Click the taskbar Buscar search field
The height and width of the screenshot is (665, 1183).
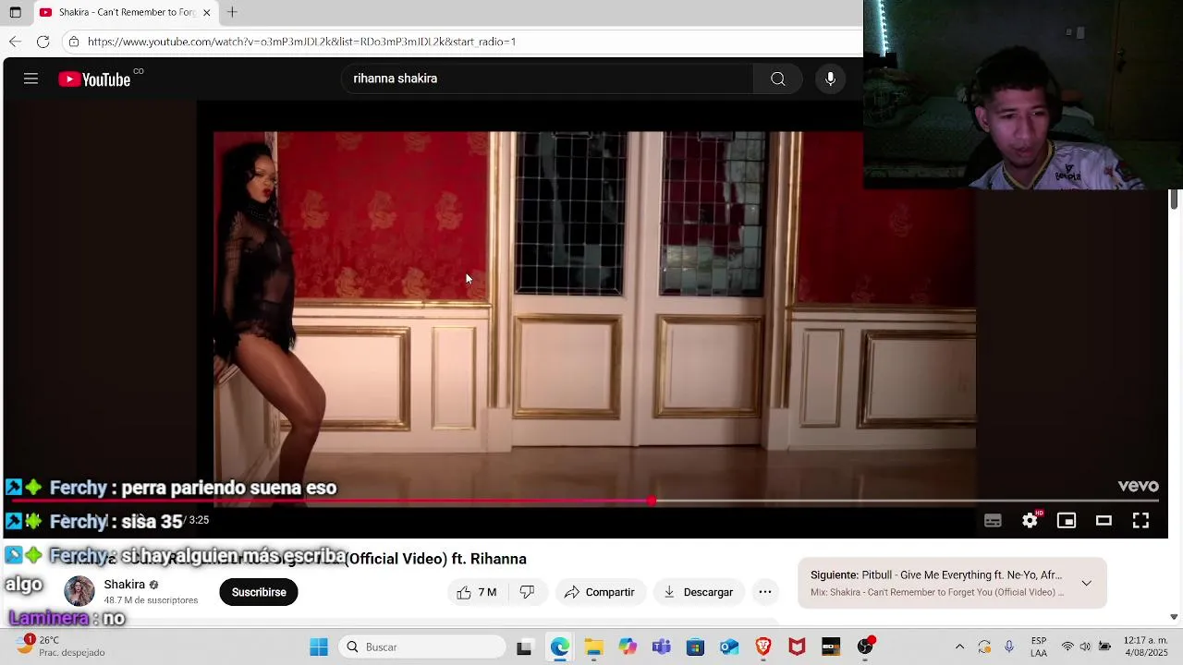[x=422, y=647]
